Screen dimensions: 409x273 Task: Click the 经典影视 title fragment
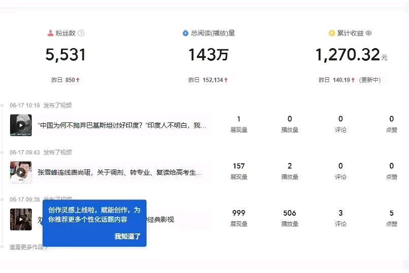161,220
